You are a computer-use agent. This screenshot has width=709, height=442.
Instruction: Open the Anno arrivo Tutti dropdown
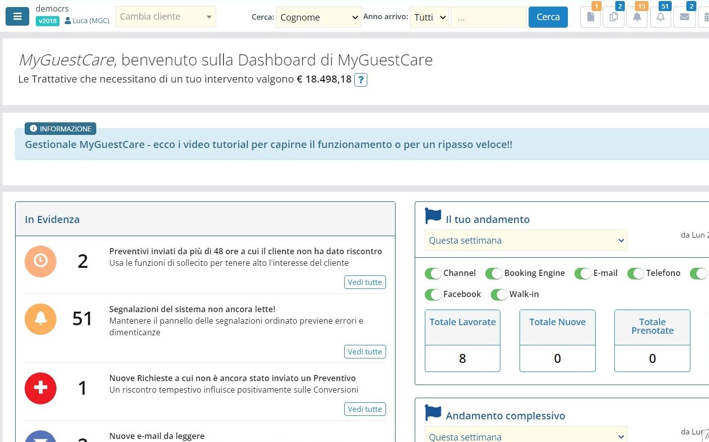[429, 17]
